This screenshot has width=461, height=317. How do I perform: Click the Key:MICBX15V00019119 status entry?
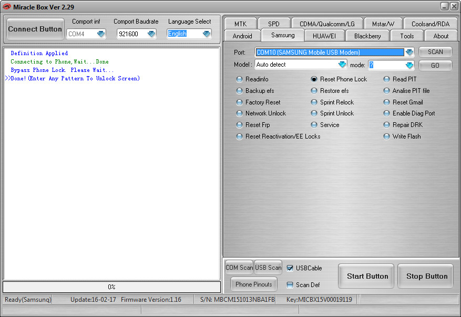coord(319,300)
